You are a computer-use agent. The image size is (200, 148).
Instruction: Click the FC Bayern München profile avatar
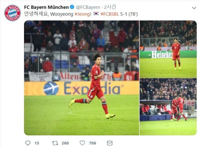[12, 13]
